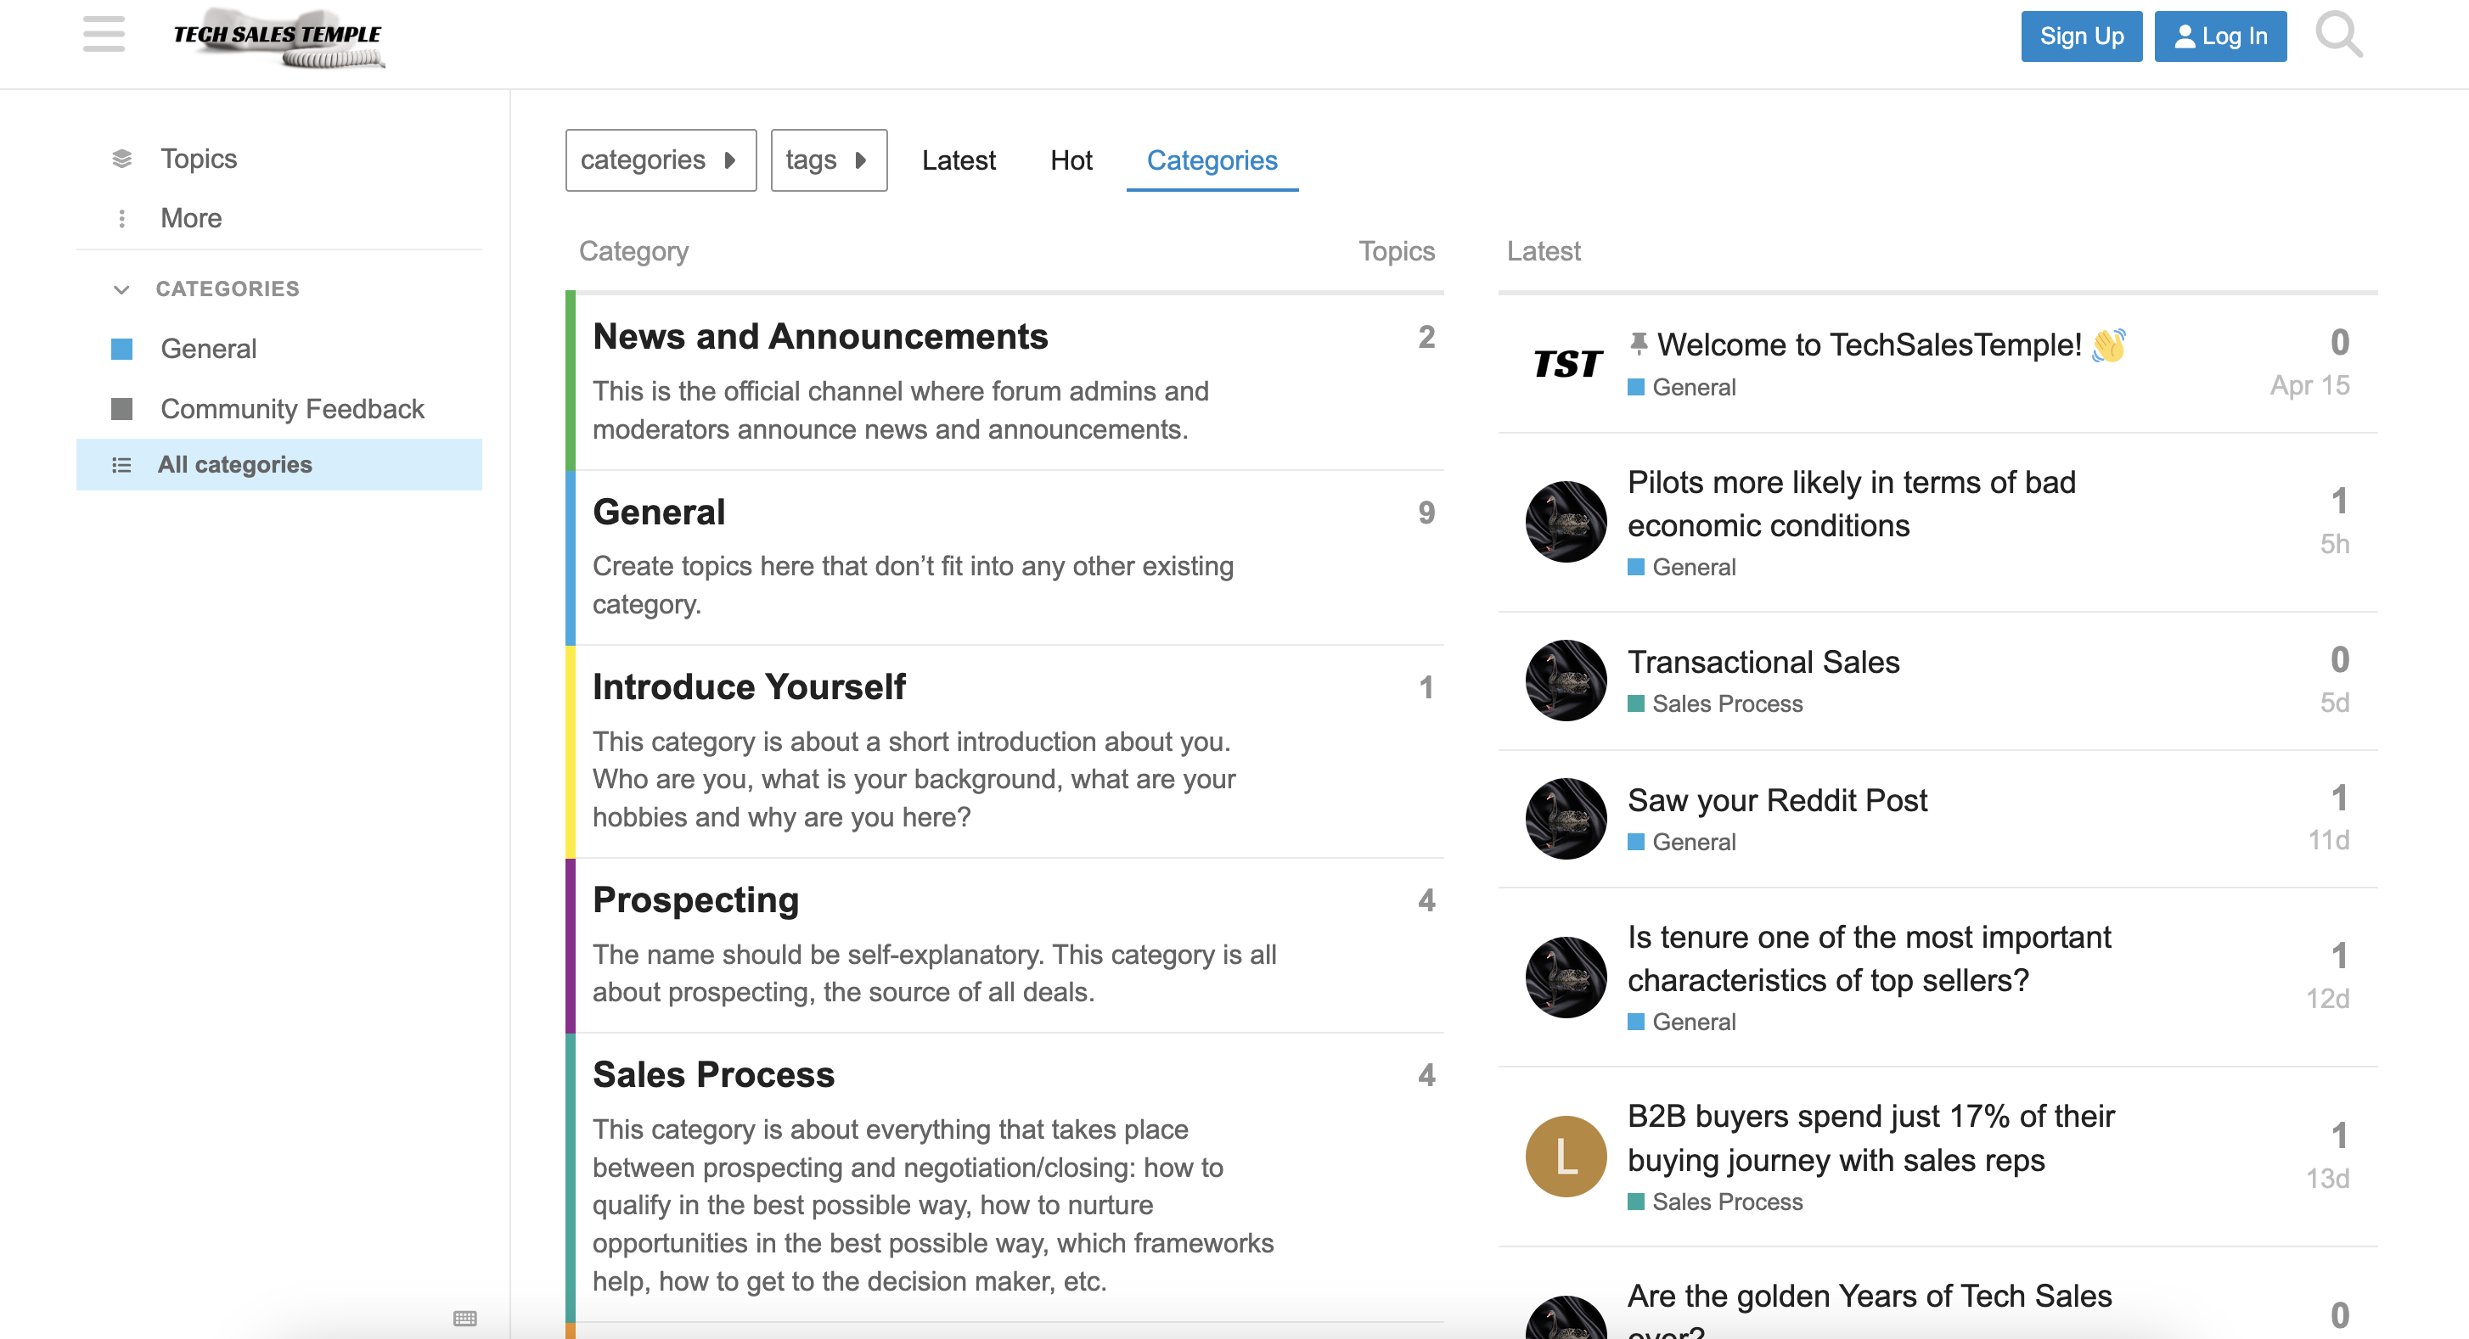Open Introduce Yourself category
Image resolution: width=2469 pixels, height=1339 pixels.
coord(749,686)
